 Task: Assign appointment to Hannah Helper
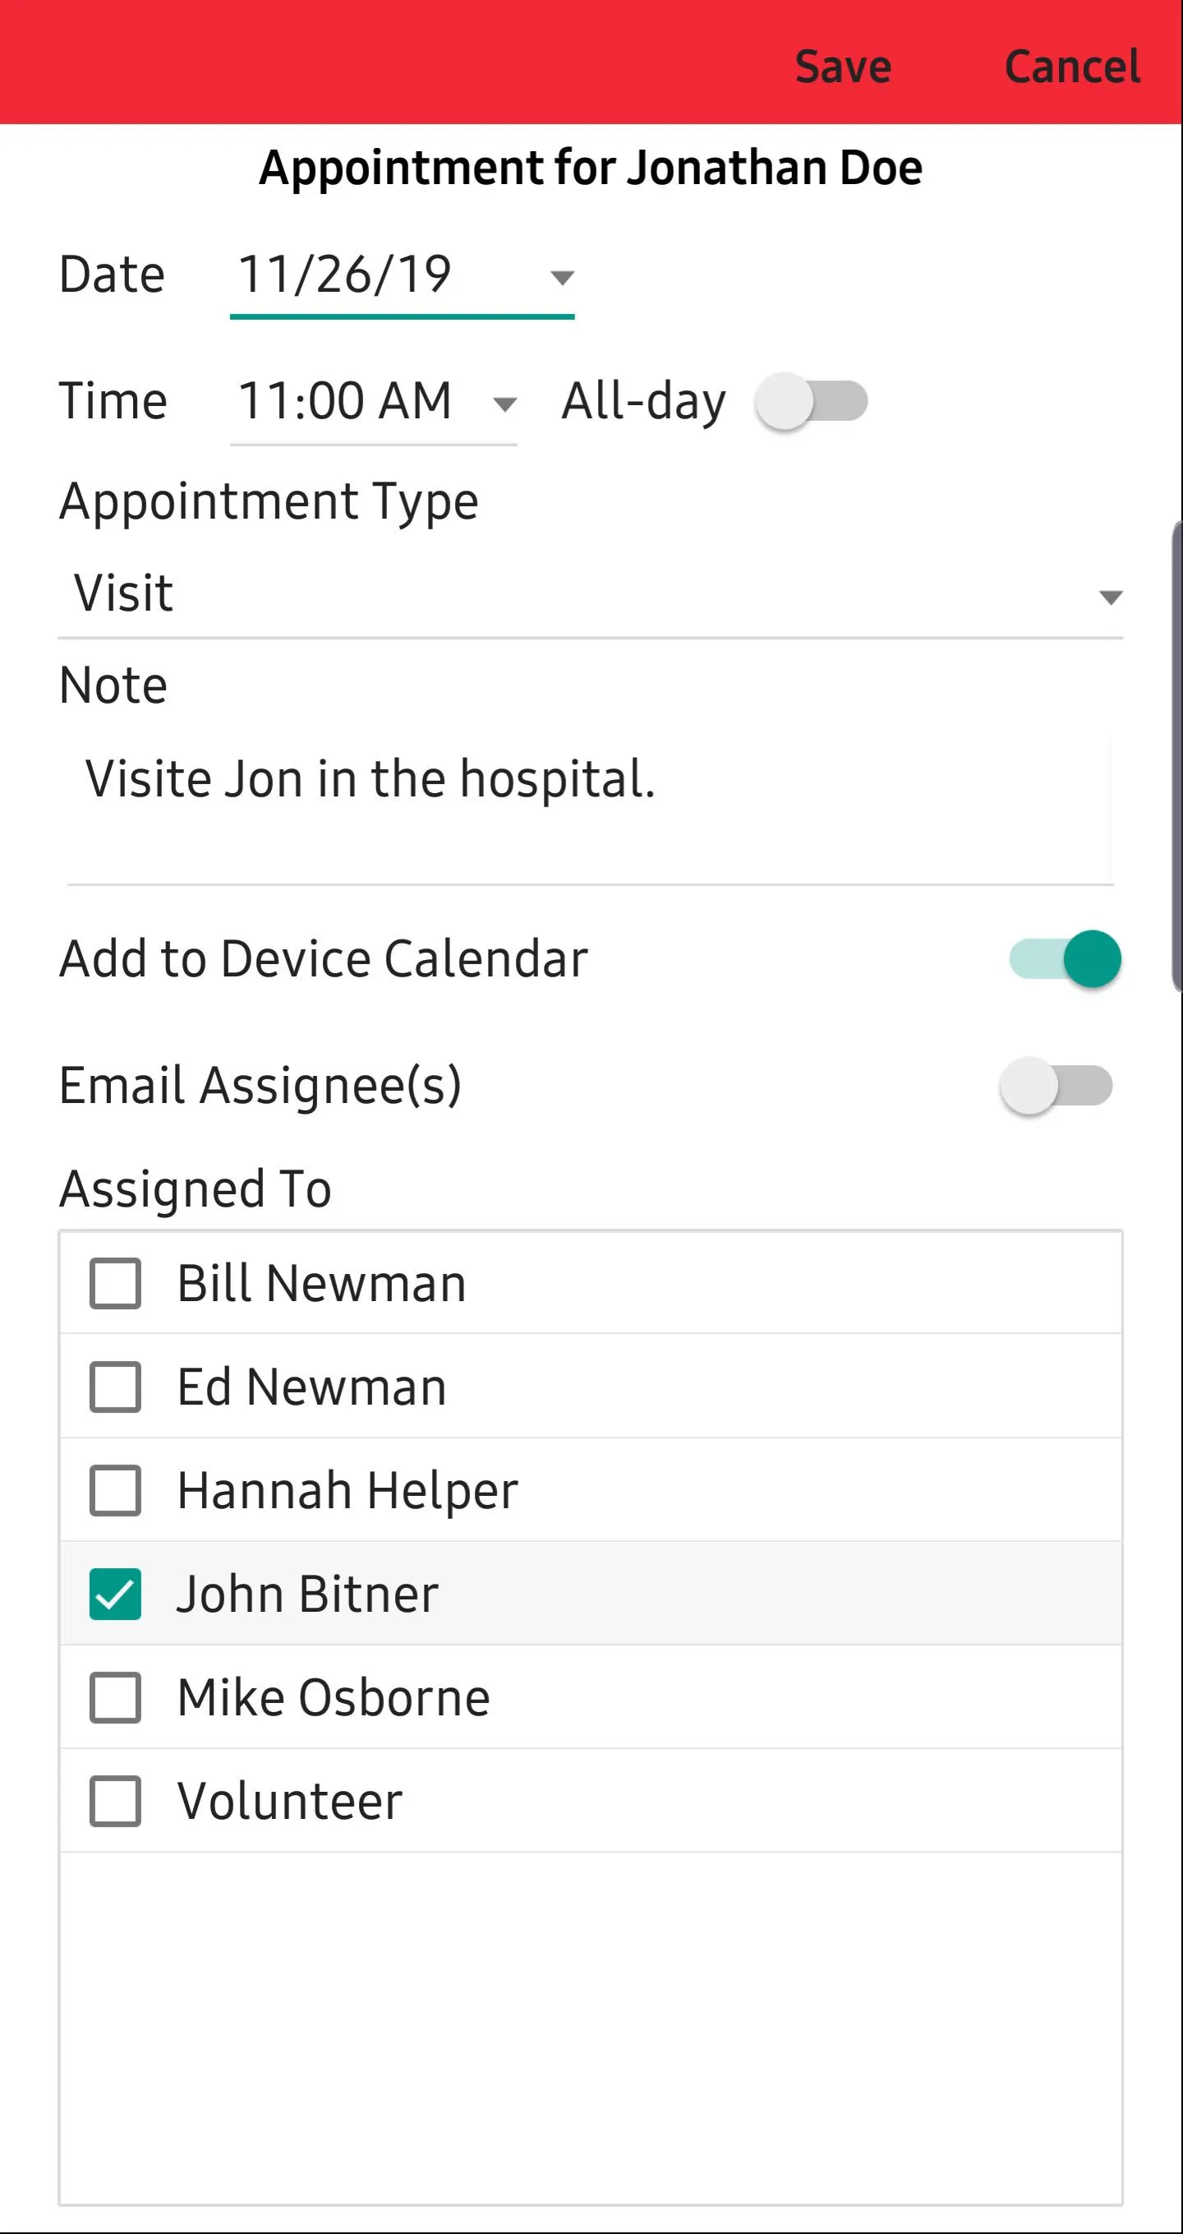[115, 1491]
